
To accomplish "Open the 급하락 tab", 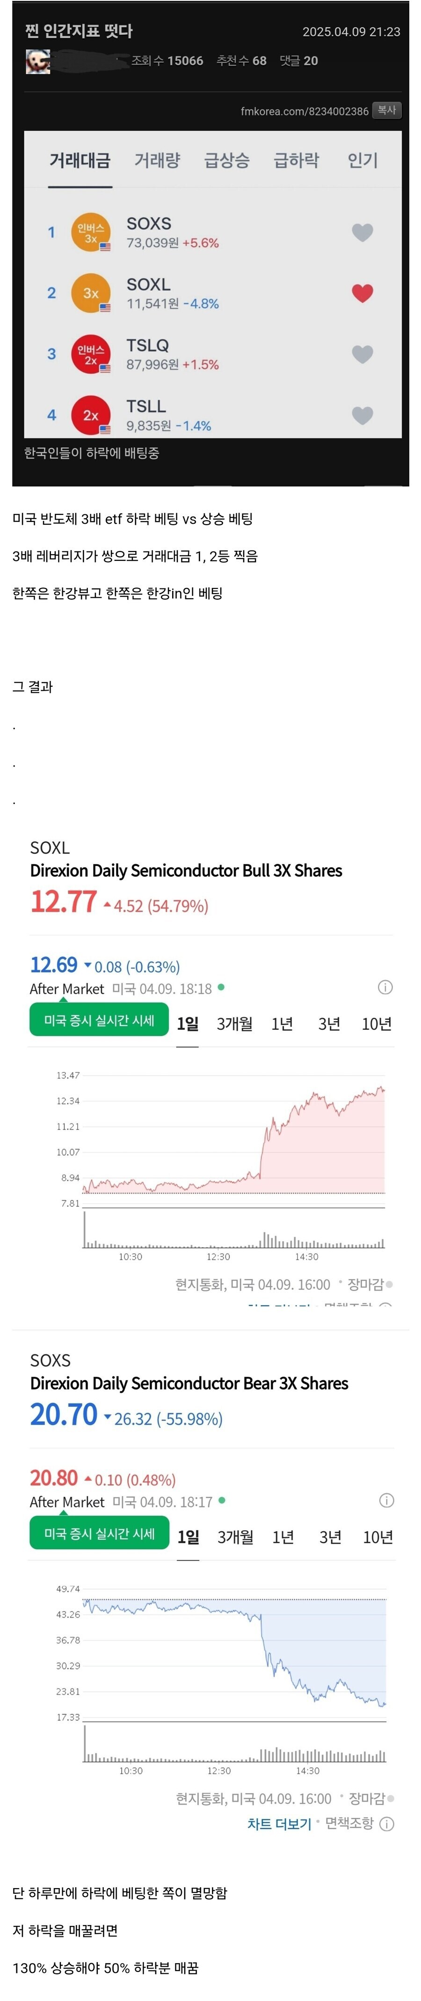I will click(x=296, y=160).
